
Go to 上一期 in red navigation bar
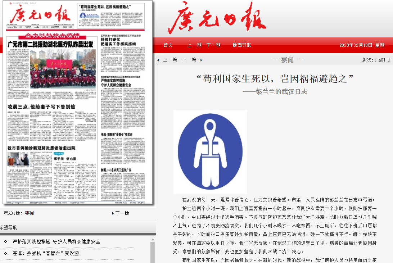coord(194,45)
